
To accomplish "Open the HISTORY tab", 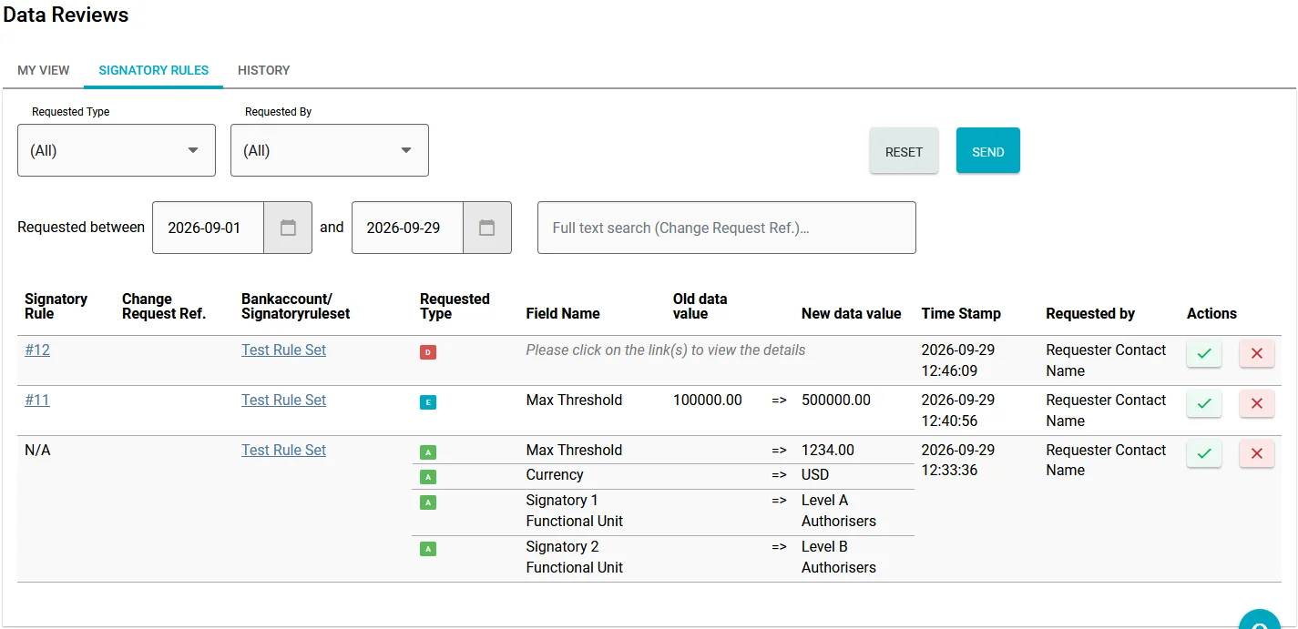I will point(264,70).
